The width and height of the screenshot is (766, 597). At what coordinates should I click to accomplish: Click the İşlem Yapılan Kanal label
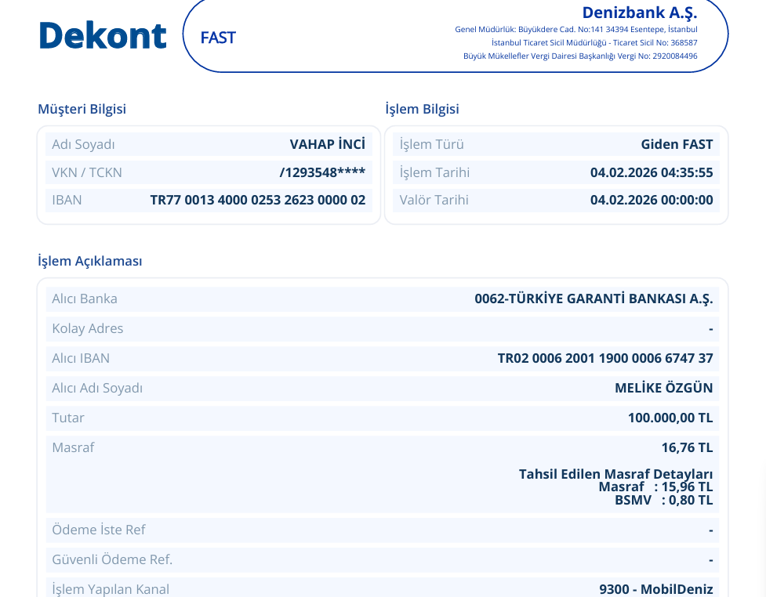111,589
